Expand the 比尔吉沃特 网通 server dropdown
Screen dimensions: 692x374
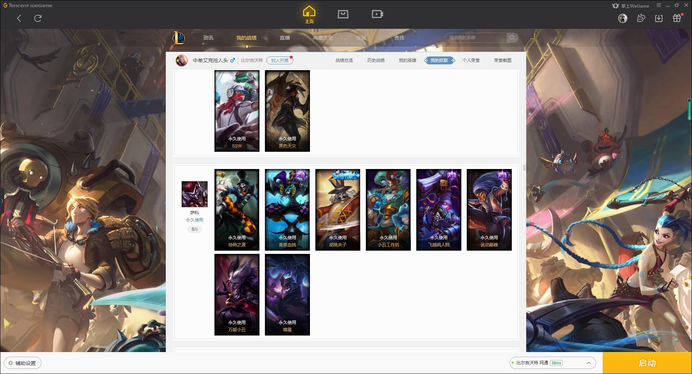click(x=553, y=363)
